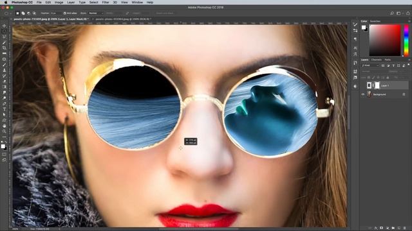Viewport: 412px width, 231px height.
Task: Open the Paragraph panel icon
Action: pos(355,39)
